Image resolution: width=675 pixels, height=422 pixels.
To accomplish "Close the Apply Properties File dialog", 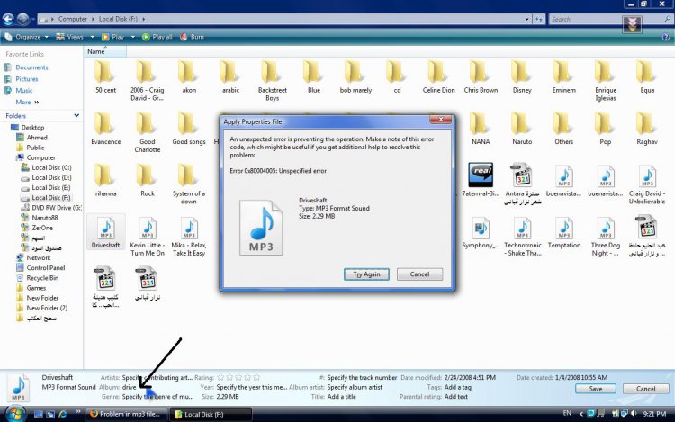I will coord(440,120).
